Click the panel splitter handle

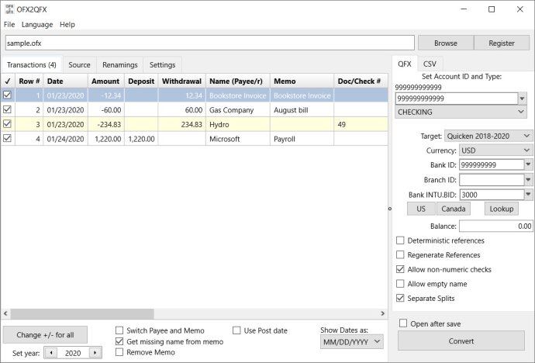[390, 209]
